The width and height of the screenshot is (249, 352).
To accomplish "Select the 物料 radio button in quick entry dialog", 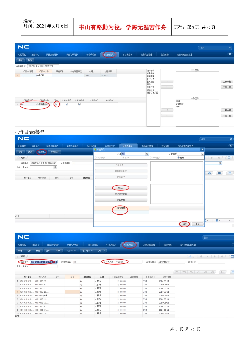I will point(178,158).
